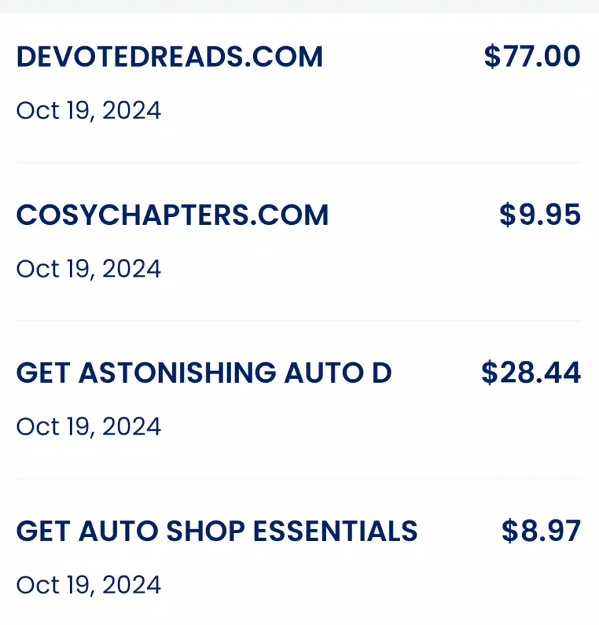The width and height of the screenshot is (599, 625).
Task: Click blank space between DEVOTEDREADS.COM and $77.00
Action: click(403, 57)
